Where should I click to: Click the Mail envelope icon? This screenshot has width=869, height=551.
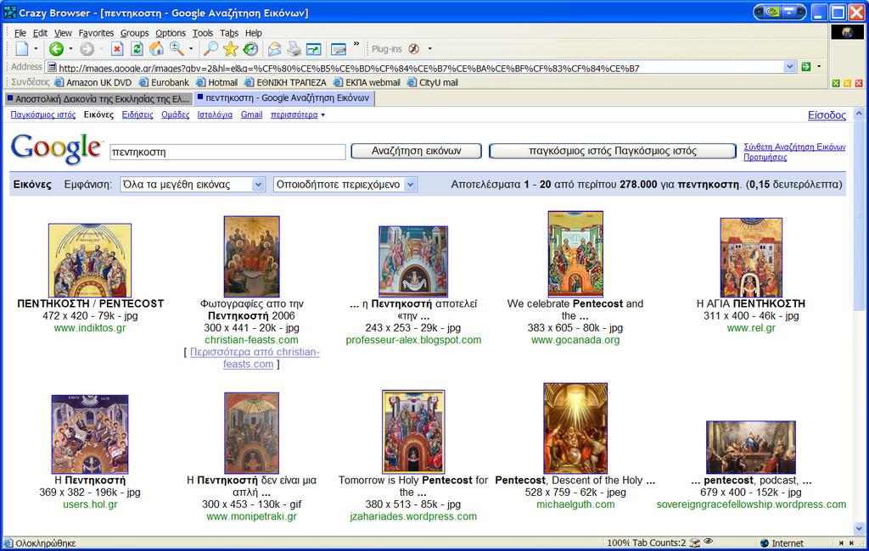click(x=274, y=49)
